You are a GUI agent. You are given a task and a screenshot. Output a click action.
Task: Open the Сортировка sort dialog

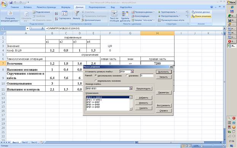[x=65, y=16]
